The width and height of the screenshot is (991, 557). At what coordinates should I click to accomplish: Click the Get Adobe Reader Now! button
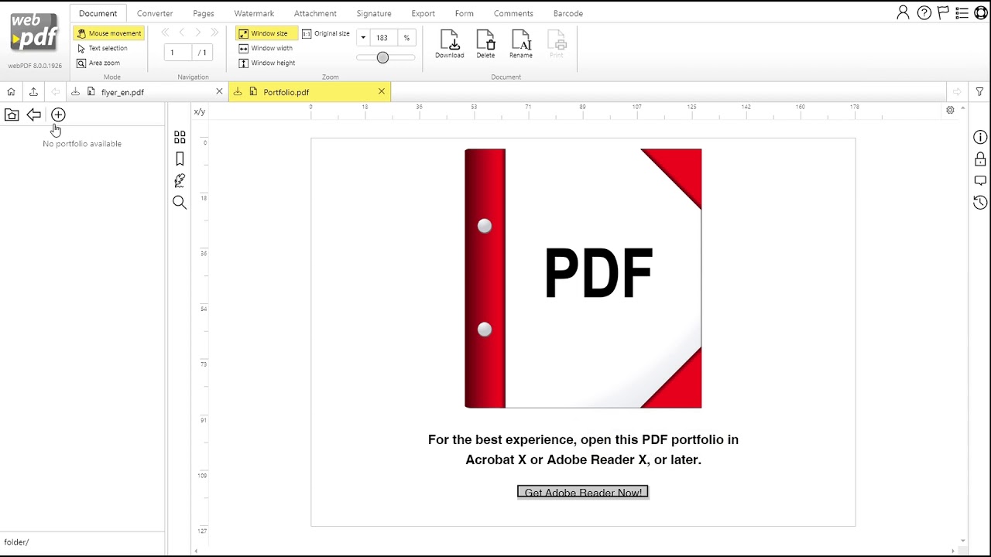click(x=583, y=492)
